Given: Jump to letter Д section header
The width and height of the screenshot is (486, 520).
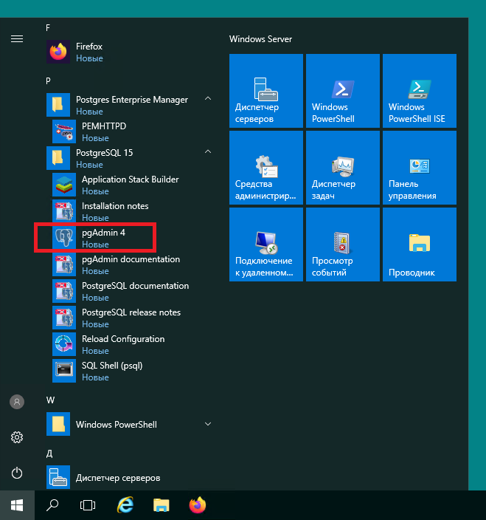Looking at the screenshot, I should click(49, 454).
